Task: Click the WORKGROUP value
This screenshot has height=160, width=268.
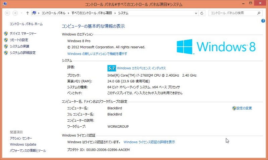Action: click(x=118, y=127)
